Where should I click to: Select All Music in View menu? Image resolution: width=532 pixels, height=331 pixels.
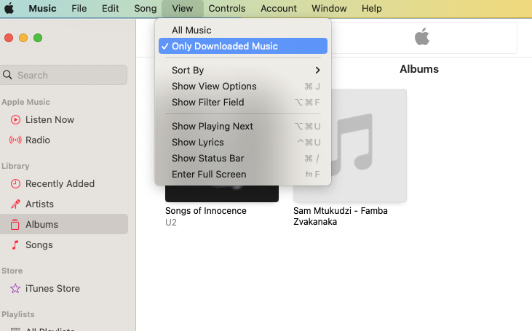point(242,30)
